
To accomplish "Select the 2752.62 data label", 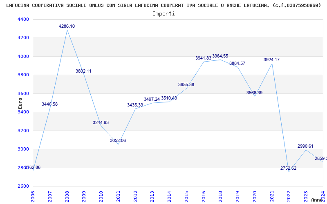I will click(288, 168).
